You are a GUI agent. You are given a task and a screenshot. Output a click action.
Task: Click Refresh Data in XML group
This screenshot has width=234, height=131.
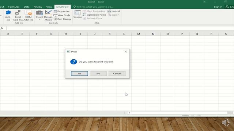[x=93, y=19]
